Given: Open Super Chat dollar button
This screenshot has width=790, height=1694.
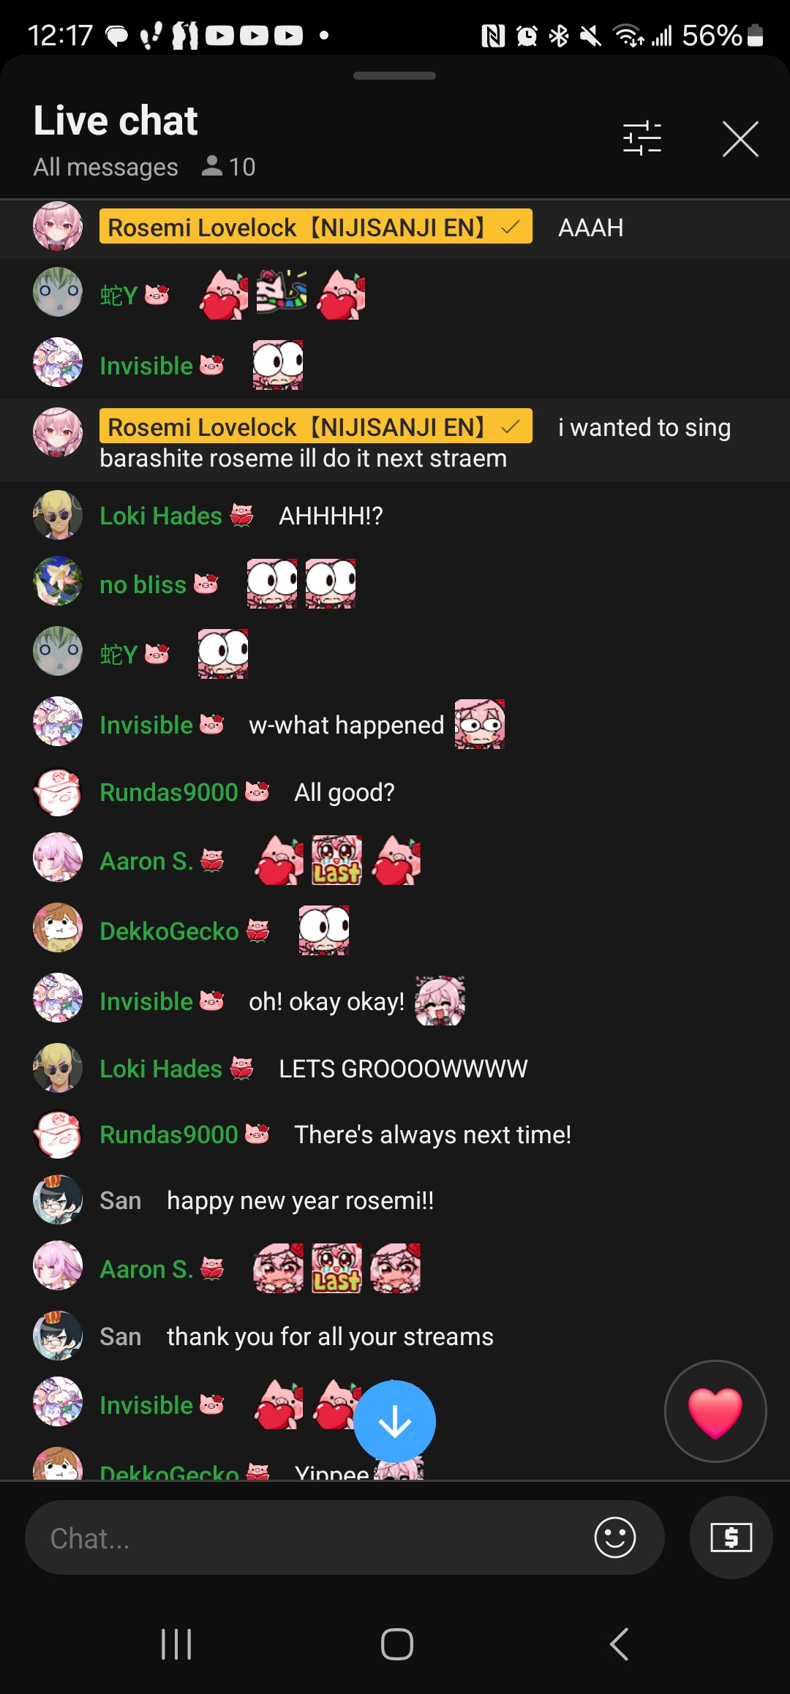Looking at the screenshot, I should (731, 1537).
